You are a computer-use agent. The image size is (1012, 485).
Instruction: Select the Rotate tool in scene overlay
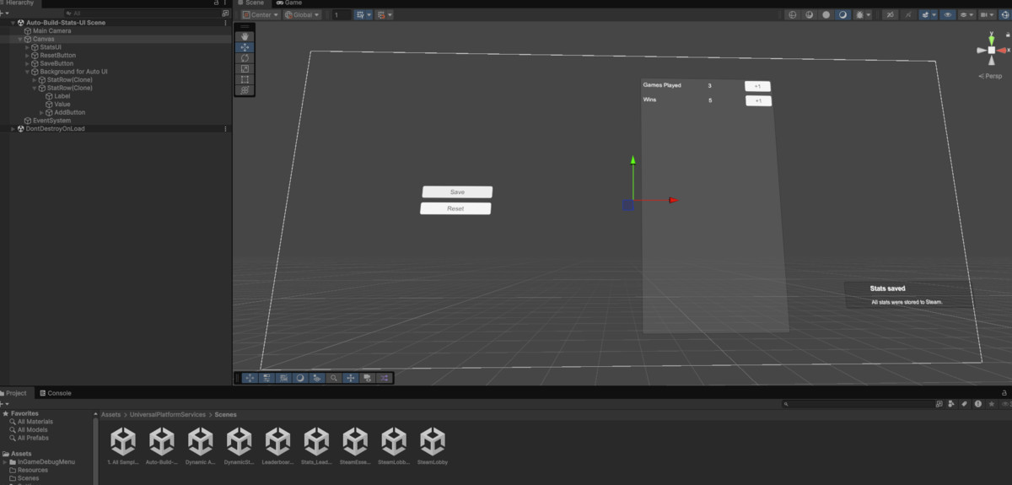pyautogui.click(x=245, y=58)
